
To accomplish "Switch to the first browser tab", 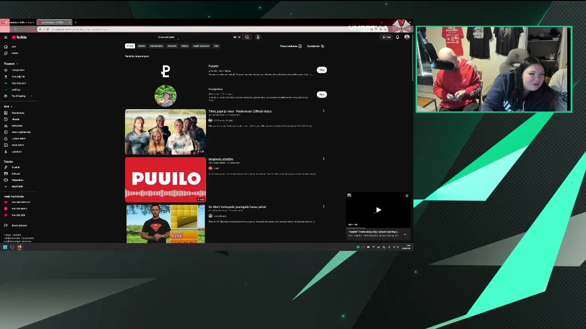I will tap(18, 22).
